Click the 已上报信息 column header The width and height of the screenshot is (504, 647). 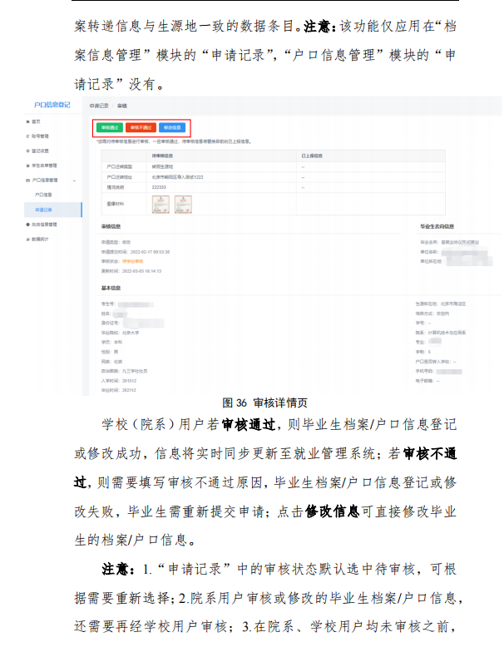point(312,156)
